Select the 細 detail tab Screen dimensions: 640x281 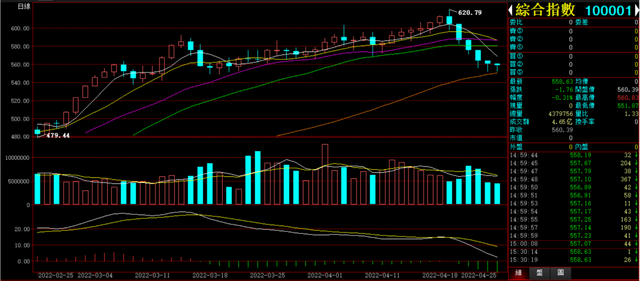519,273
